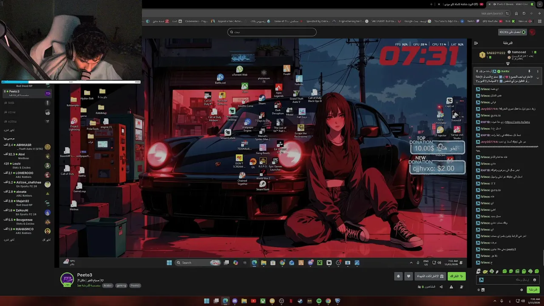Switch to the YouTube (85) browser tab
The height and width of the screenshot is (306, 544).
461,4
